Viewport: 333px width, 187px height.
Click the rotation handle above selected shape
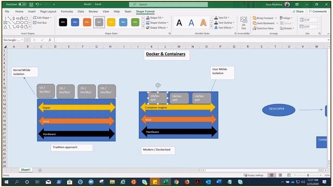[158, 85]
